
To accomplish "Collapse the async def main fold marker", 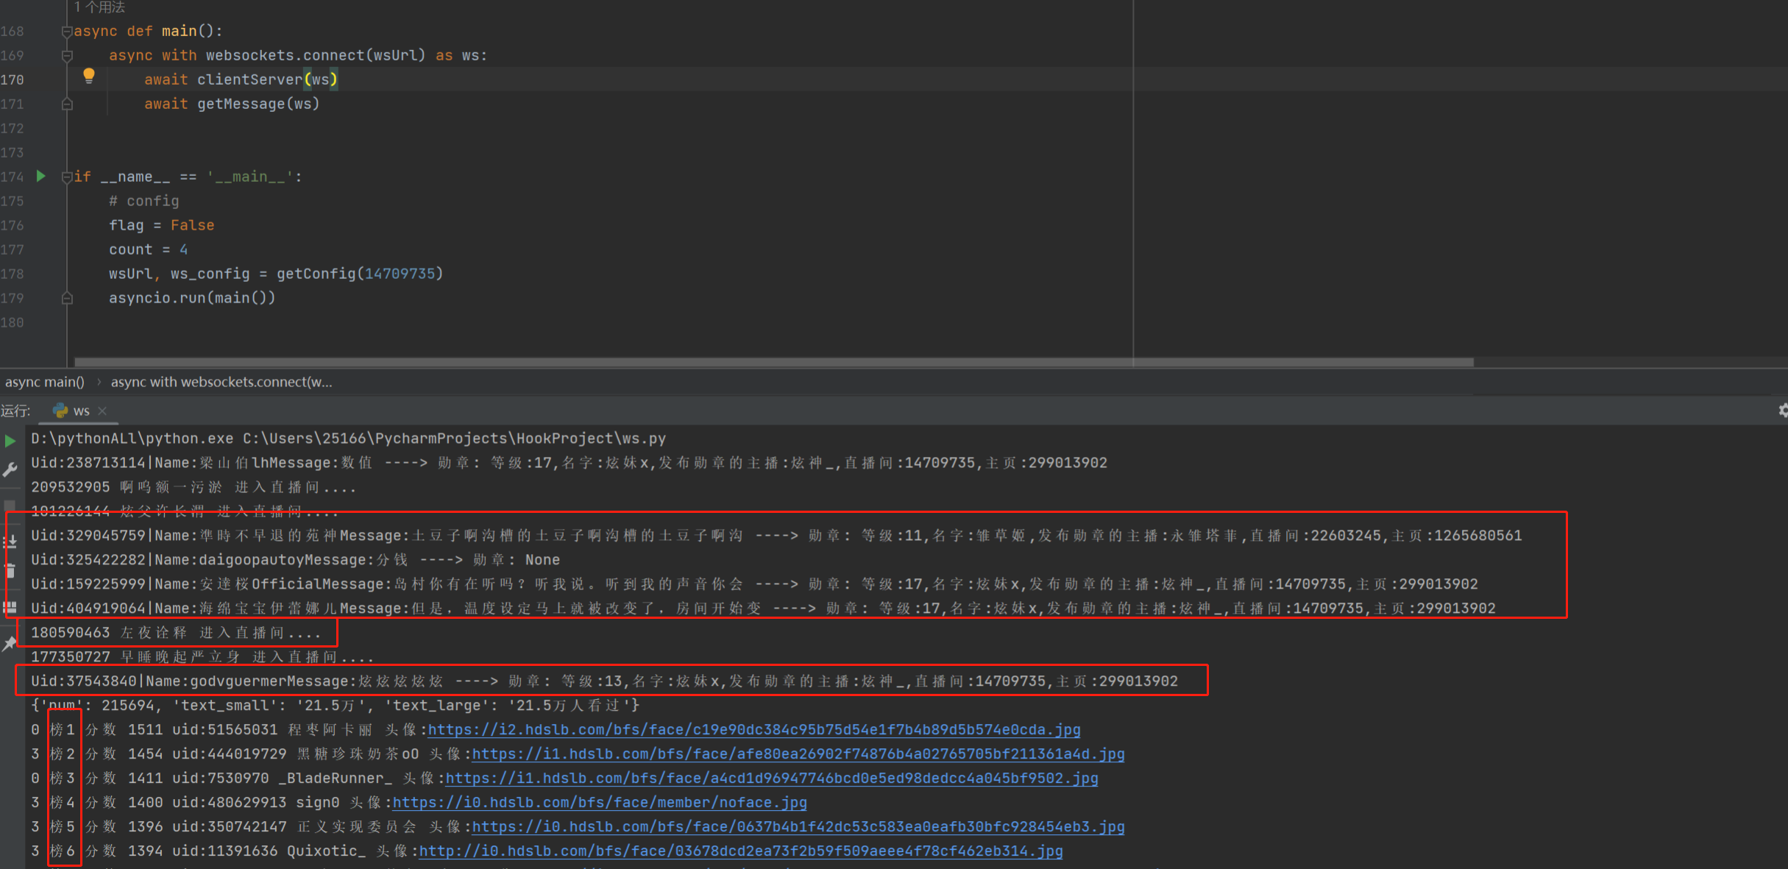I will 67,32.
